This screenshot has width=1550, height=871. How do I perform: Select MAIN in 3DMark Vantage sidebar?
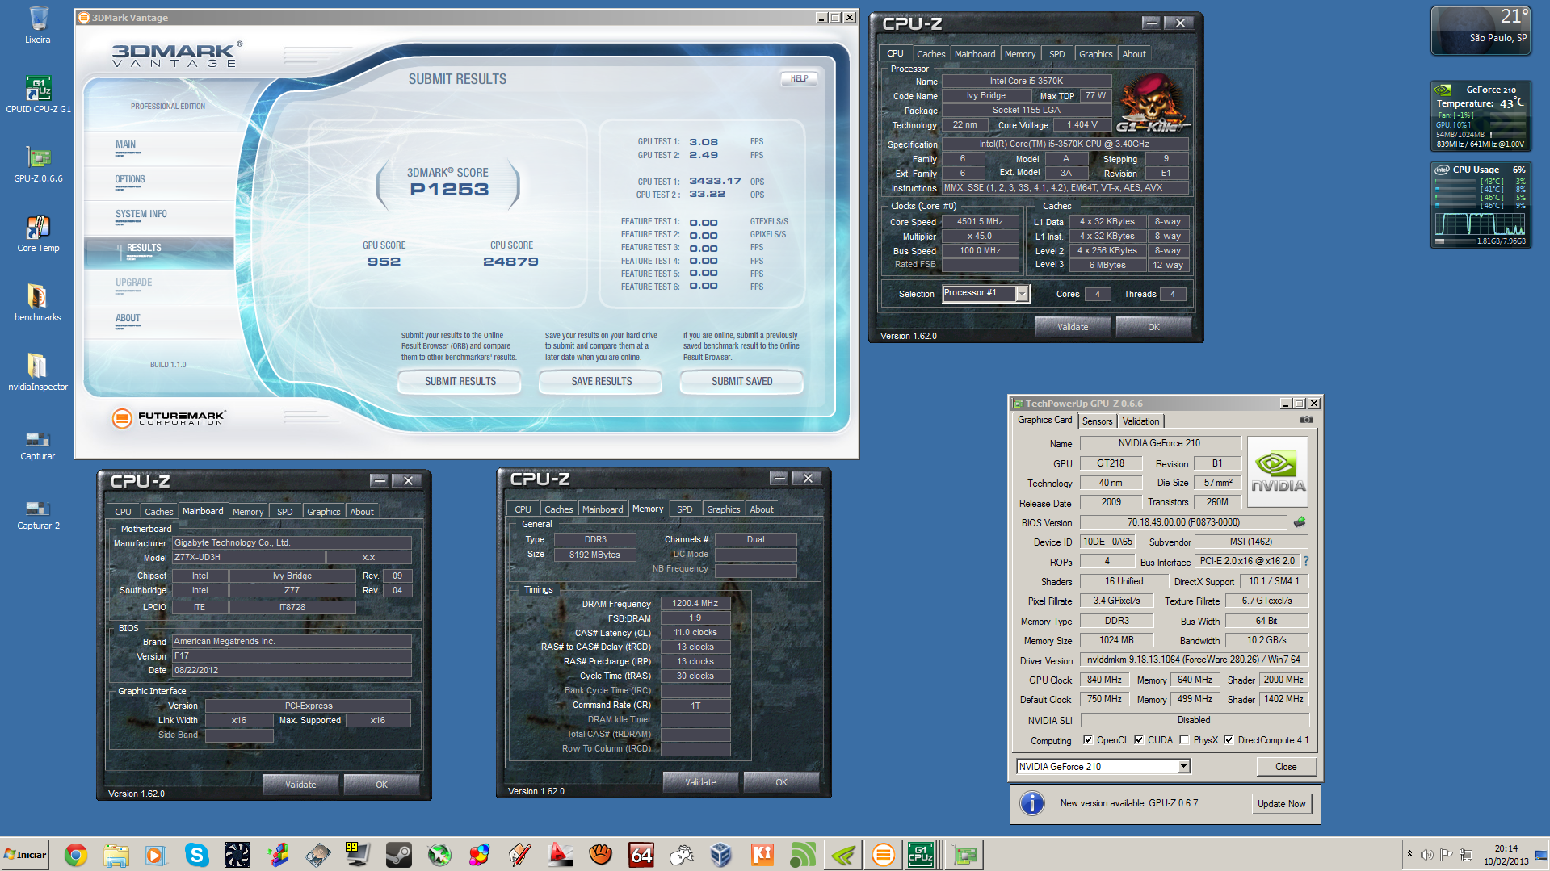click(x=126, y=145)
